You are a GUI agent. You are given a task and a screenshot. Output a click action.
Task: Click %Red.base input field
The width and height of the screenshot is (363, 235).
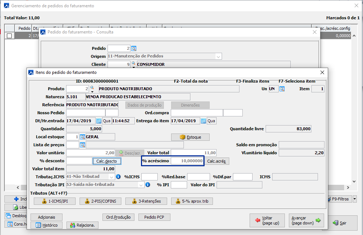198,177
